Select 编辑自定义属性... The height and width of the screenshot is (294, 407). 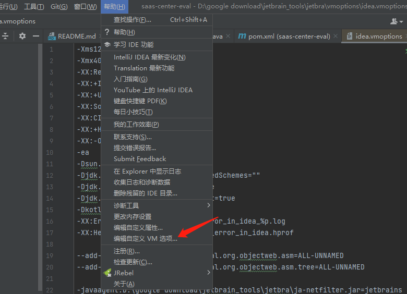(157, 228)
